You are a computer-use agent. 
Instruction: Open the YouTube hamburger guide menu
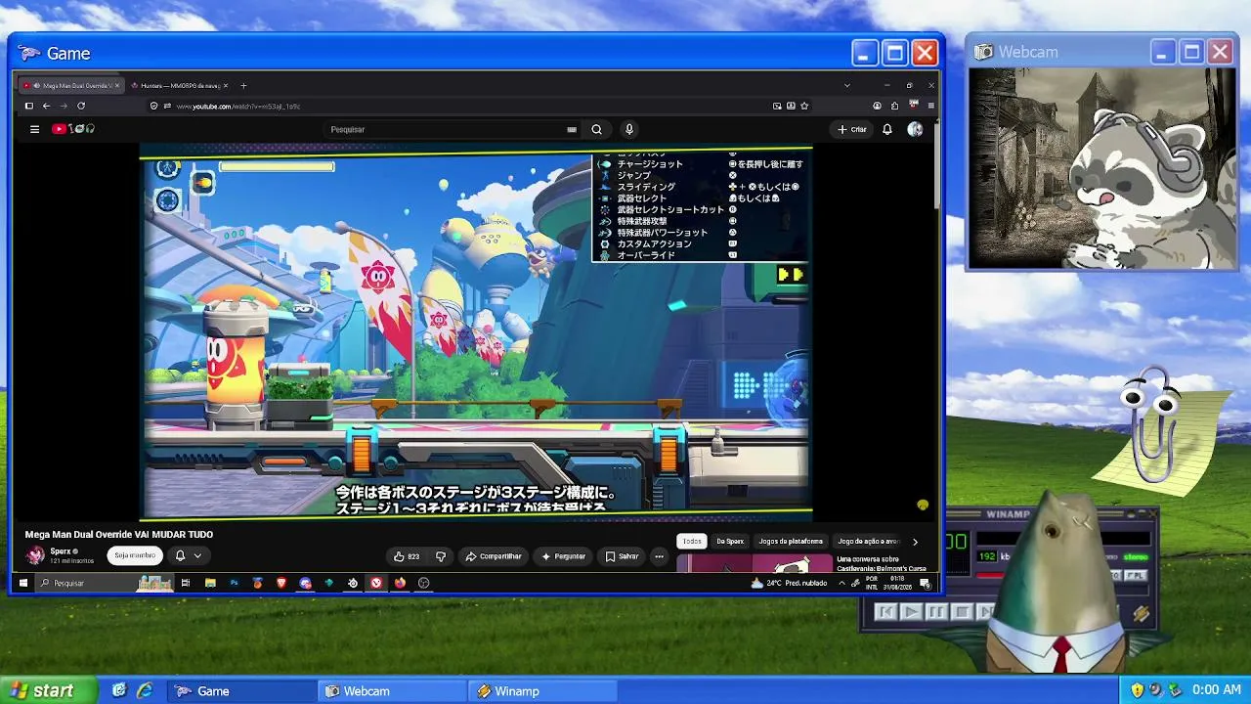pyautogui.click(x=34, y=129)
